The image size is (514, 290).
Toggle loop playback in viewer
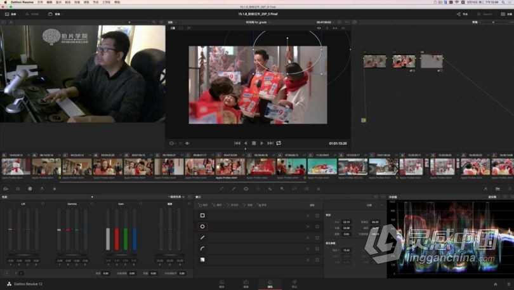[x=279, y=143]
